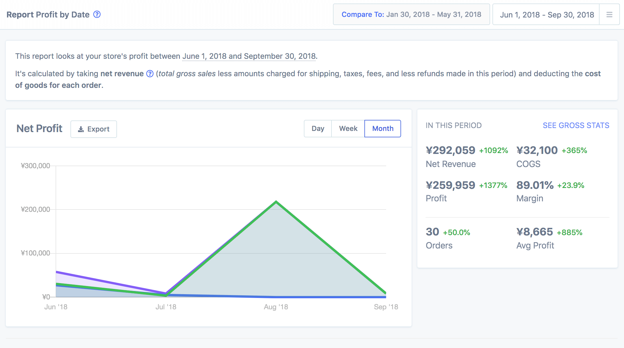The width and height of the screenshot is (624, 348).
Task: Click the Sep '18 axis label
Action: click(386, 307)
